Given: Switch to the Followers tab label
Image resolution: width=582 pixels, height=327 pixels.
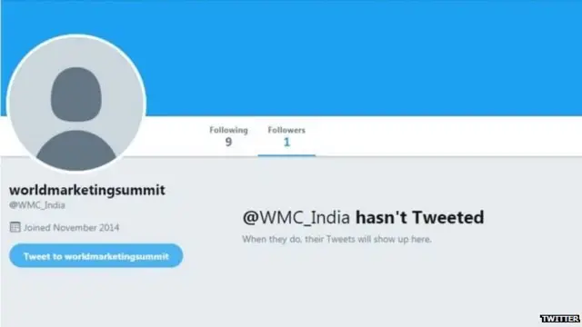Looking at the screenshot, I should click(x=286, y=130).
